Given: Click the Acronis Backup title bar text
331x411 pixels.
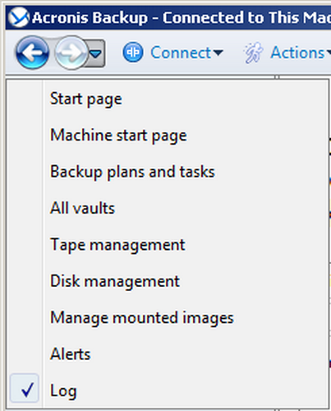Looking at the screenshot, I should 182,17.
